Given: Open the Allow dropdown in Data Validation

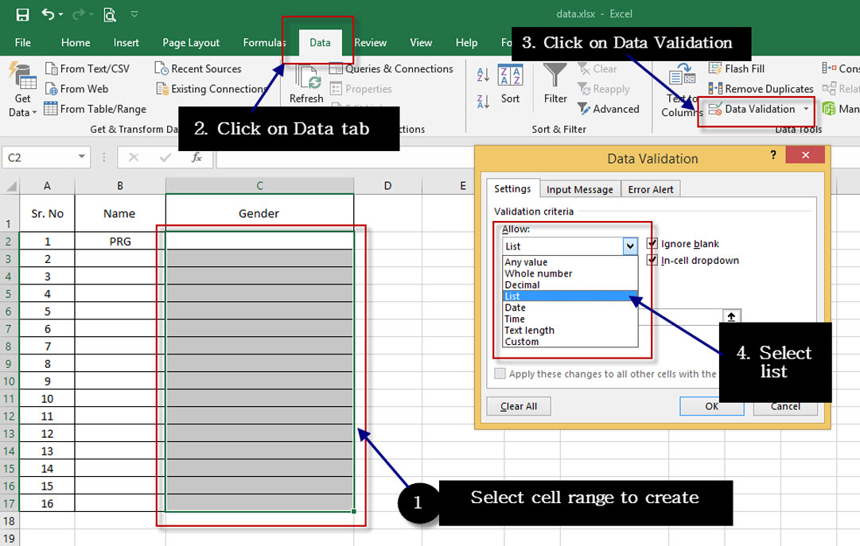Looking at the screenshot, I should 631,246.
